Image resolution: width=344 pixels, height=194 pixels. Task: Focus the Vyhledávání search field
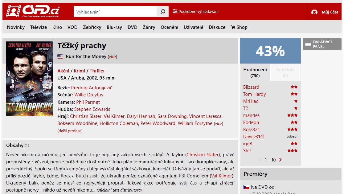point(115,12)
